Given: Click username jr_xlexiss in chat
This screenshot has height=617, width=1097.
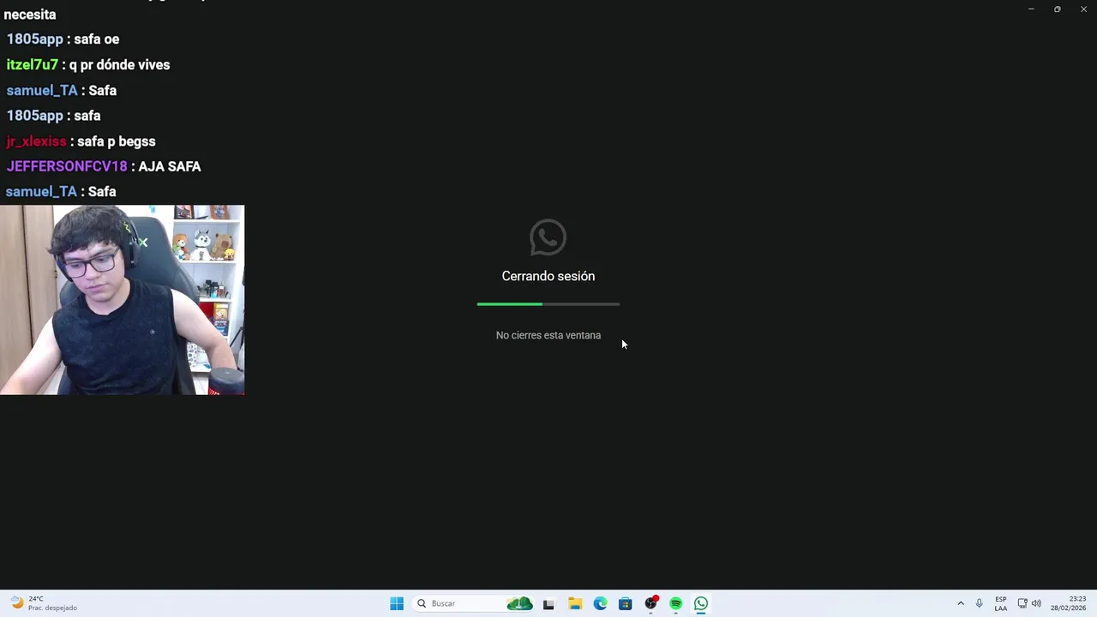Looking at the screenshot, I should tap(36, 141).
